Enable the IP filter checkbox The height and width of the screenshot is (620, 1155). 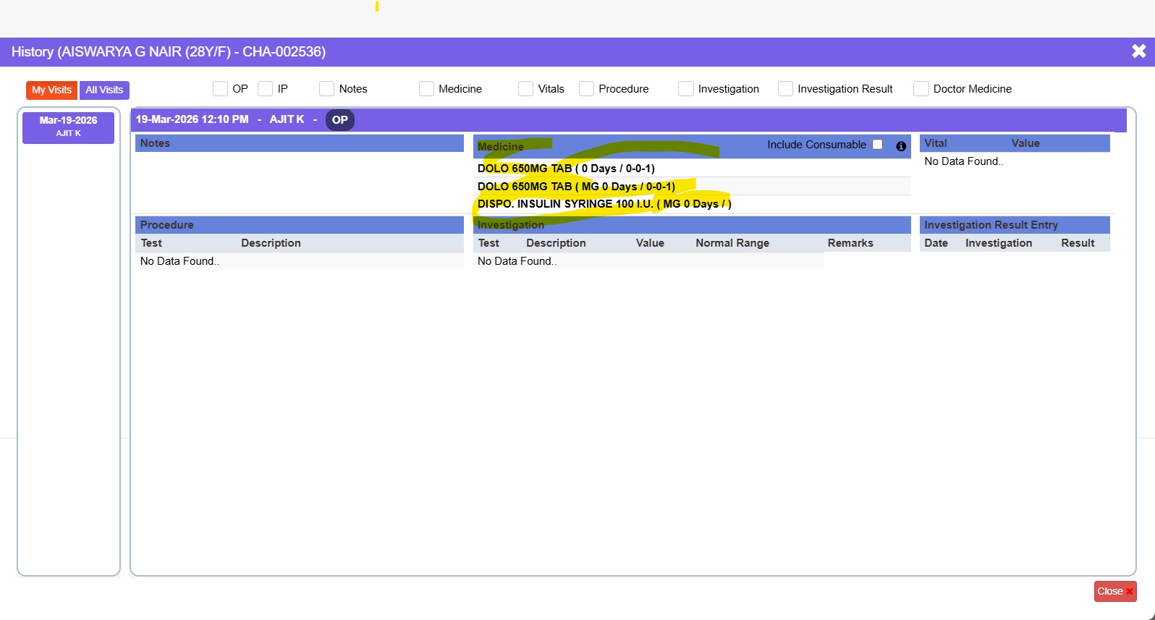coord(266,89)
